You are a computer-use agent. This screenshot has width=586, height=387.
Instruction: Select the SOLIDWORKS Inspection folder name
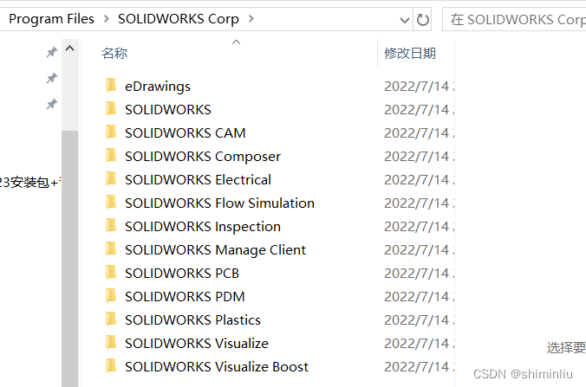(203, 227)
